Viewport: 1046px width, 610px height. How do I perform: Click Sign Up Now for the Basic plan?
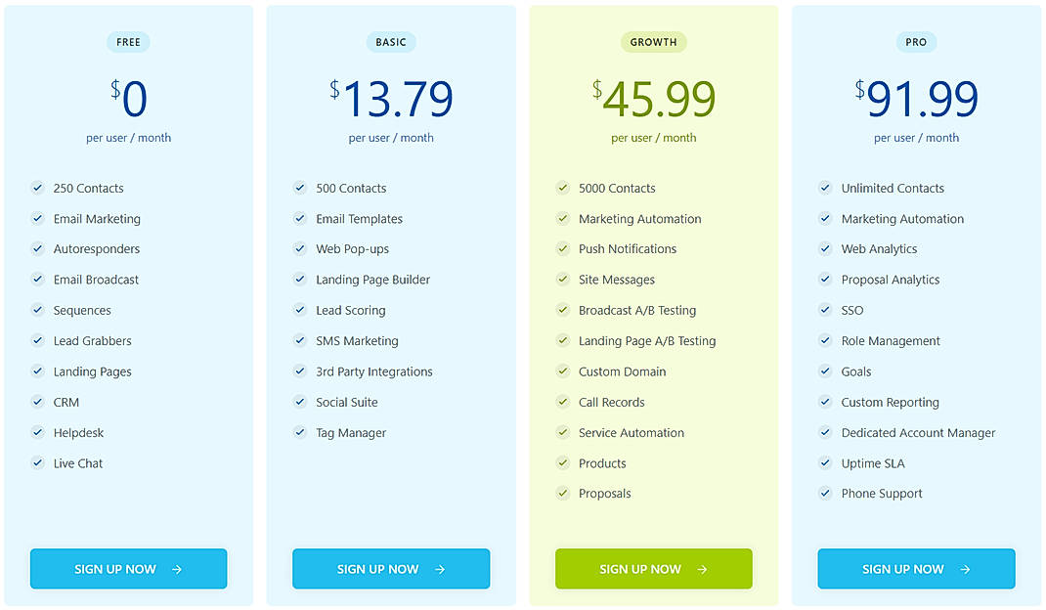coord(391,568)
